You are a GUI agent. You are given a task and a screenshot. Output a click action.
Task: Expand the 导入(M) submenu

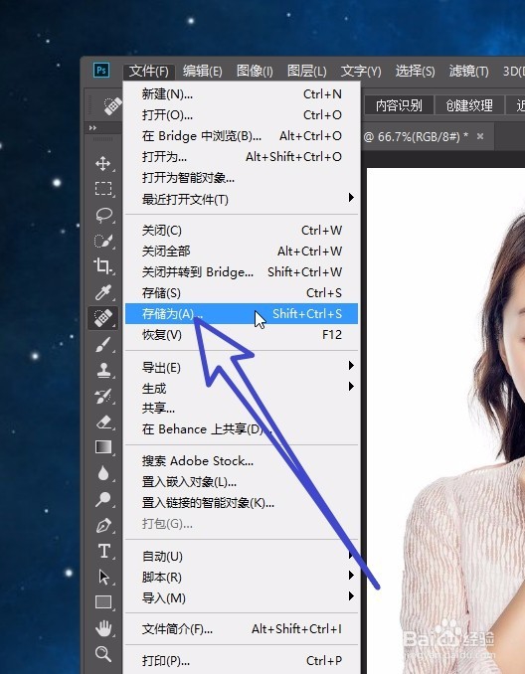[242, 597]
